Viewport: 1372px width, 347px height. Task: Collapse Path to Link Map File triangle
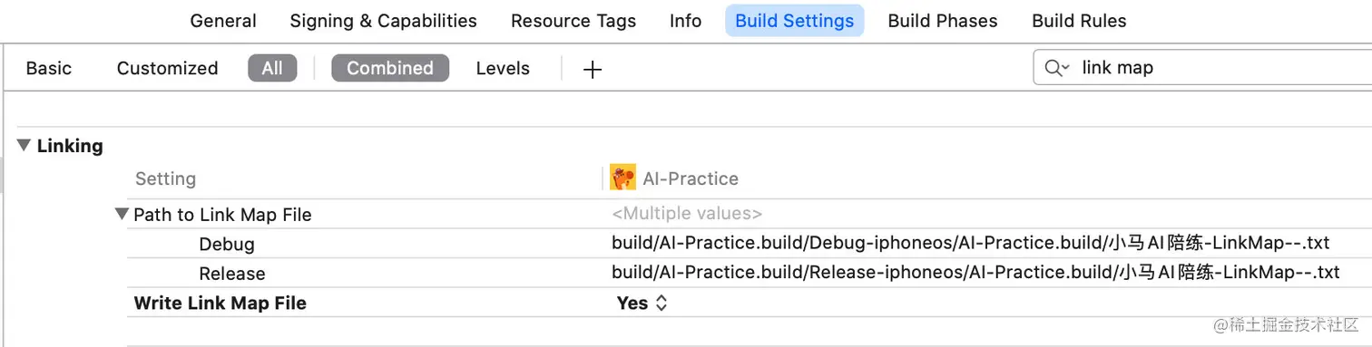[122, 215]
